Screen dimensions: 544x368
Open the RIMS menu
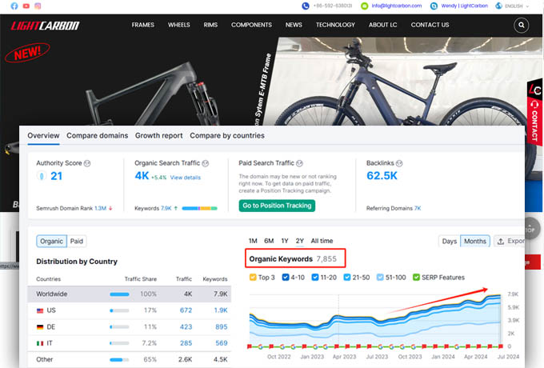coord(210,25)
